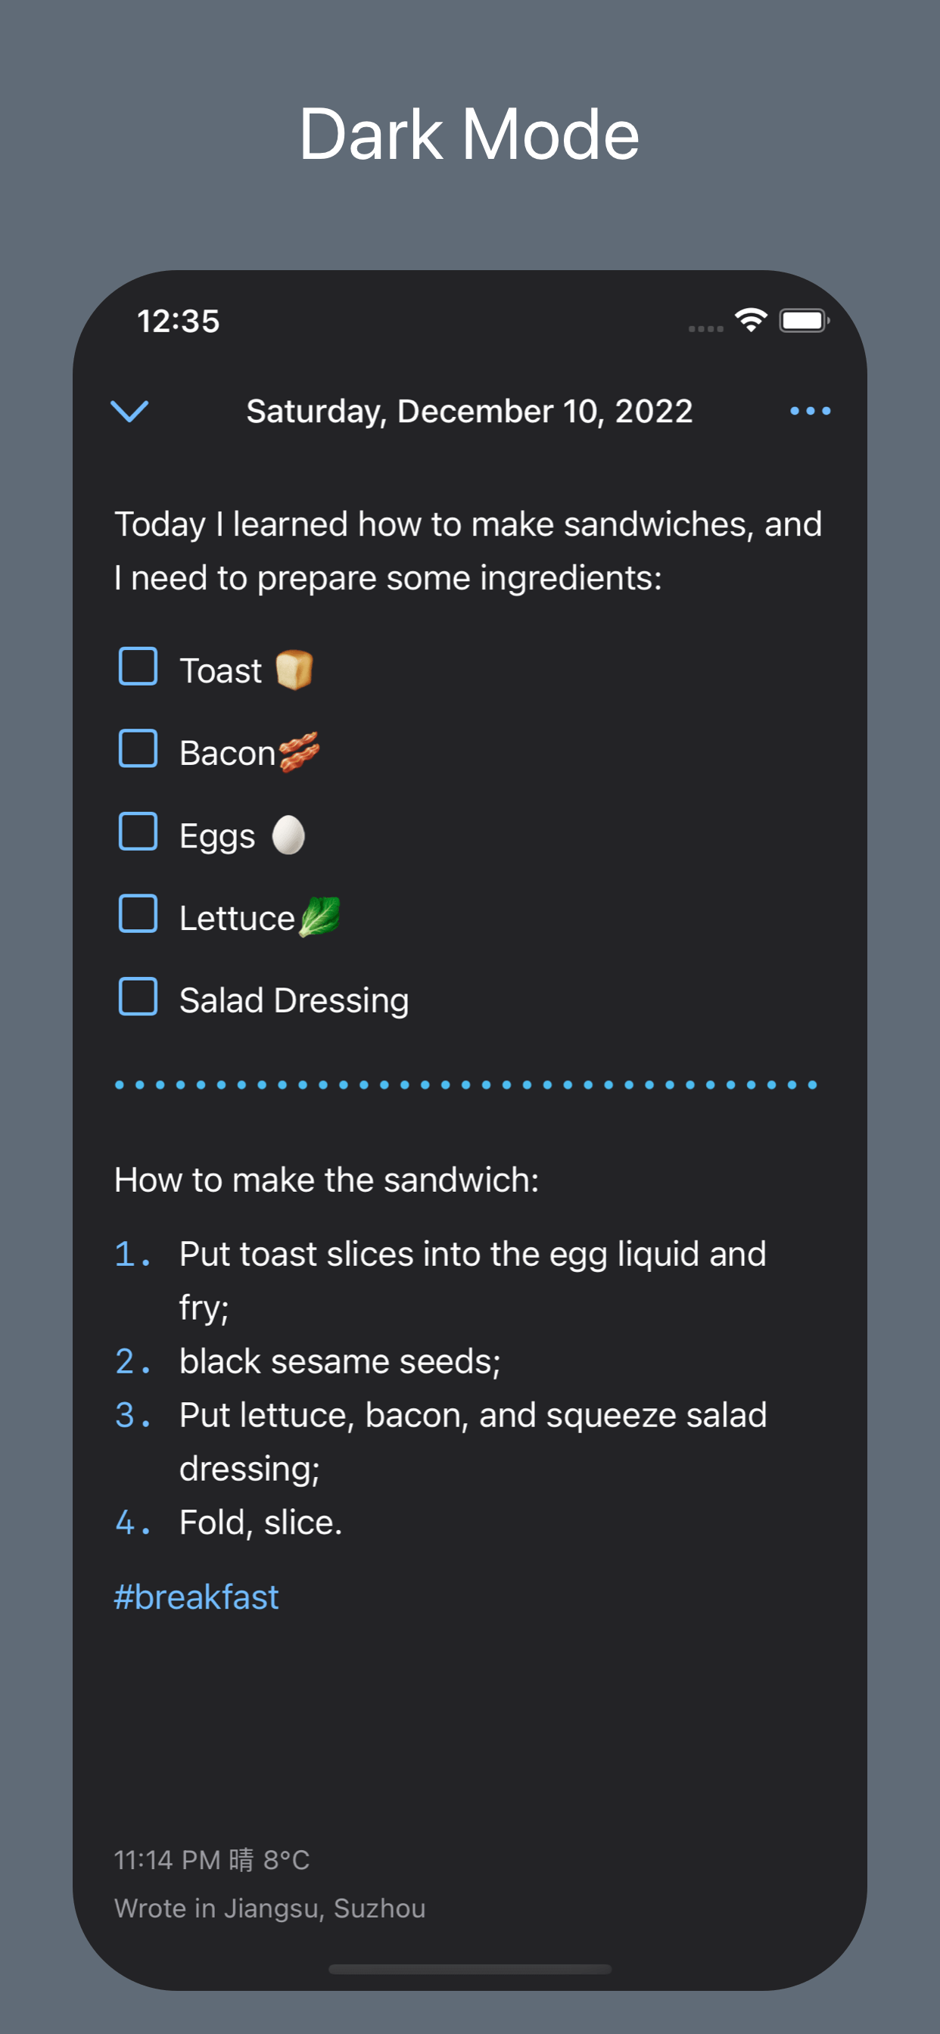This screenshot has height=2034, width=940.
Task: Tap the toast bread emoji
Action: [x=294, y=670]
